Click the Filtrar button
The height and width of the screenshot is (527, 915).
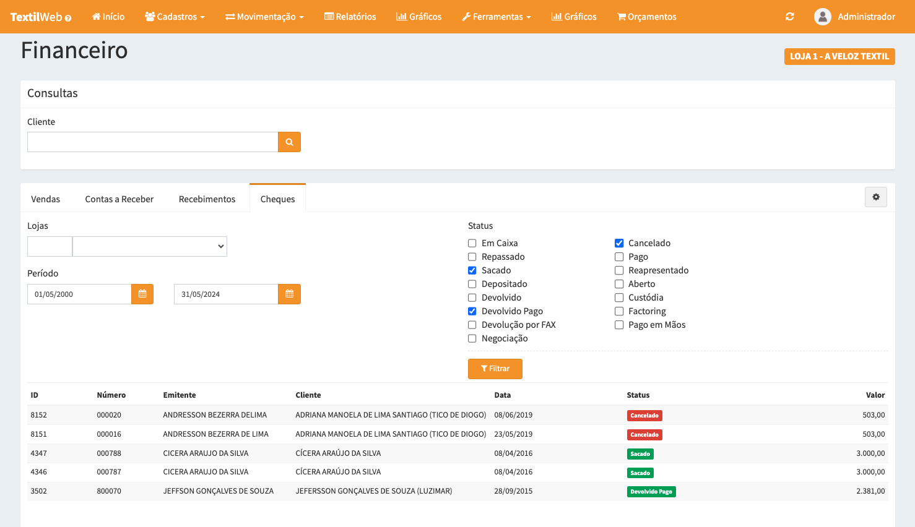pyautogui.click(x=495, y=369)
